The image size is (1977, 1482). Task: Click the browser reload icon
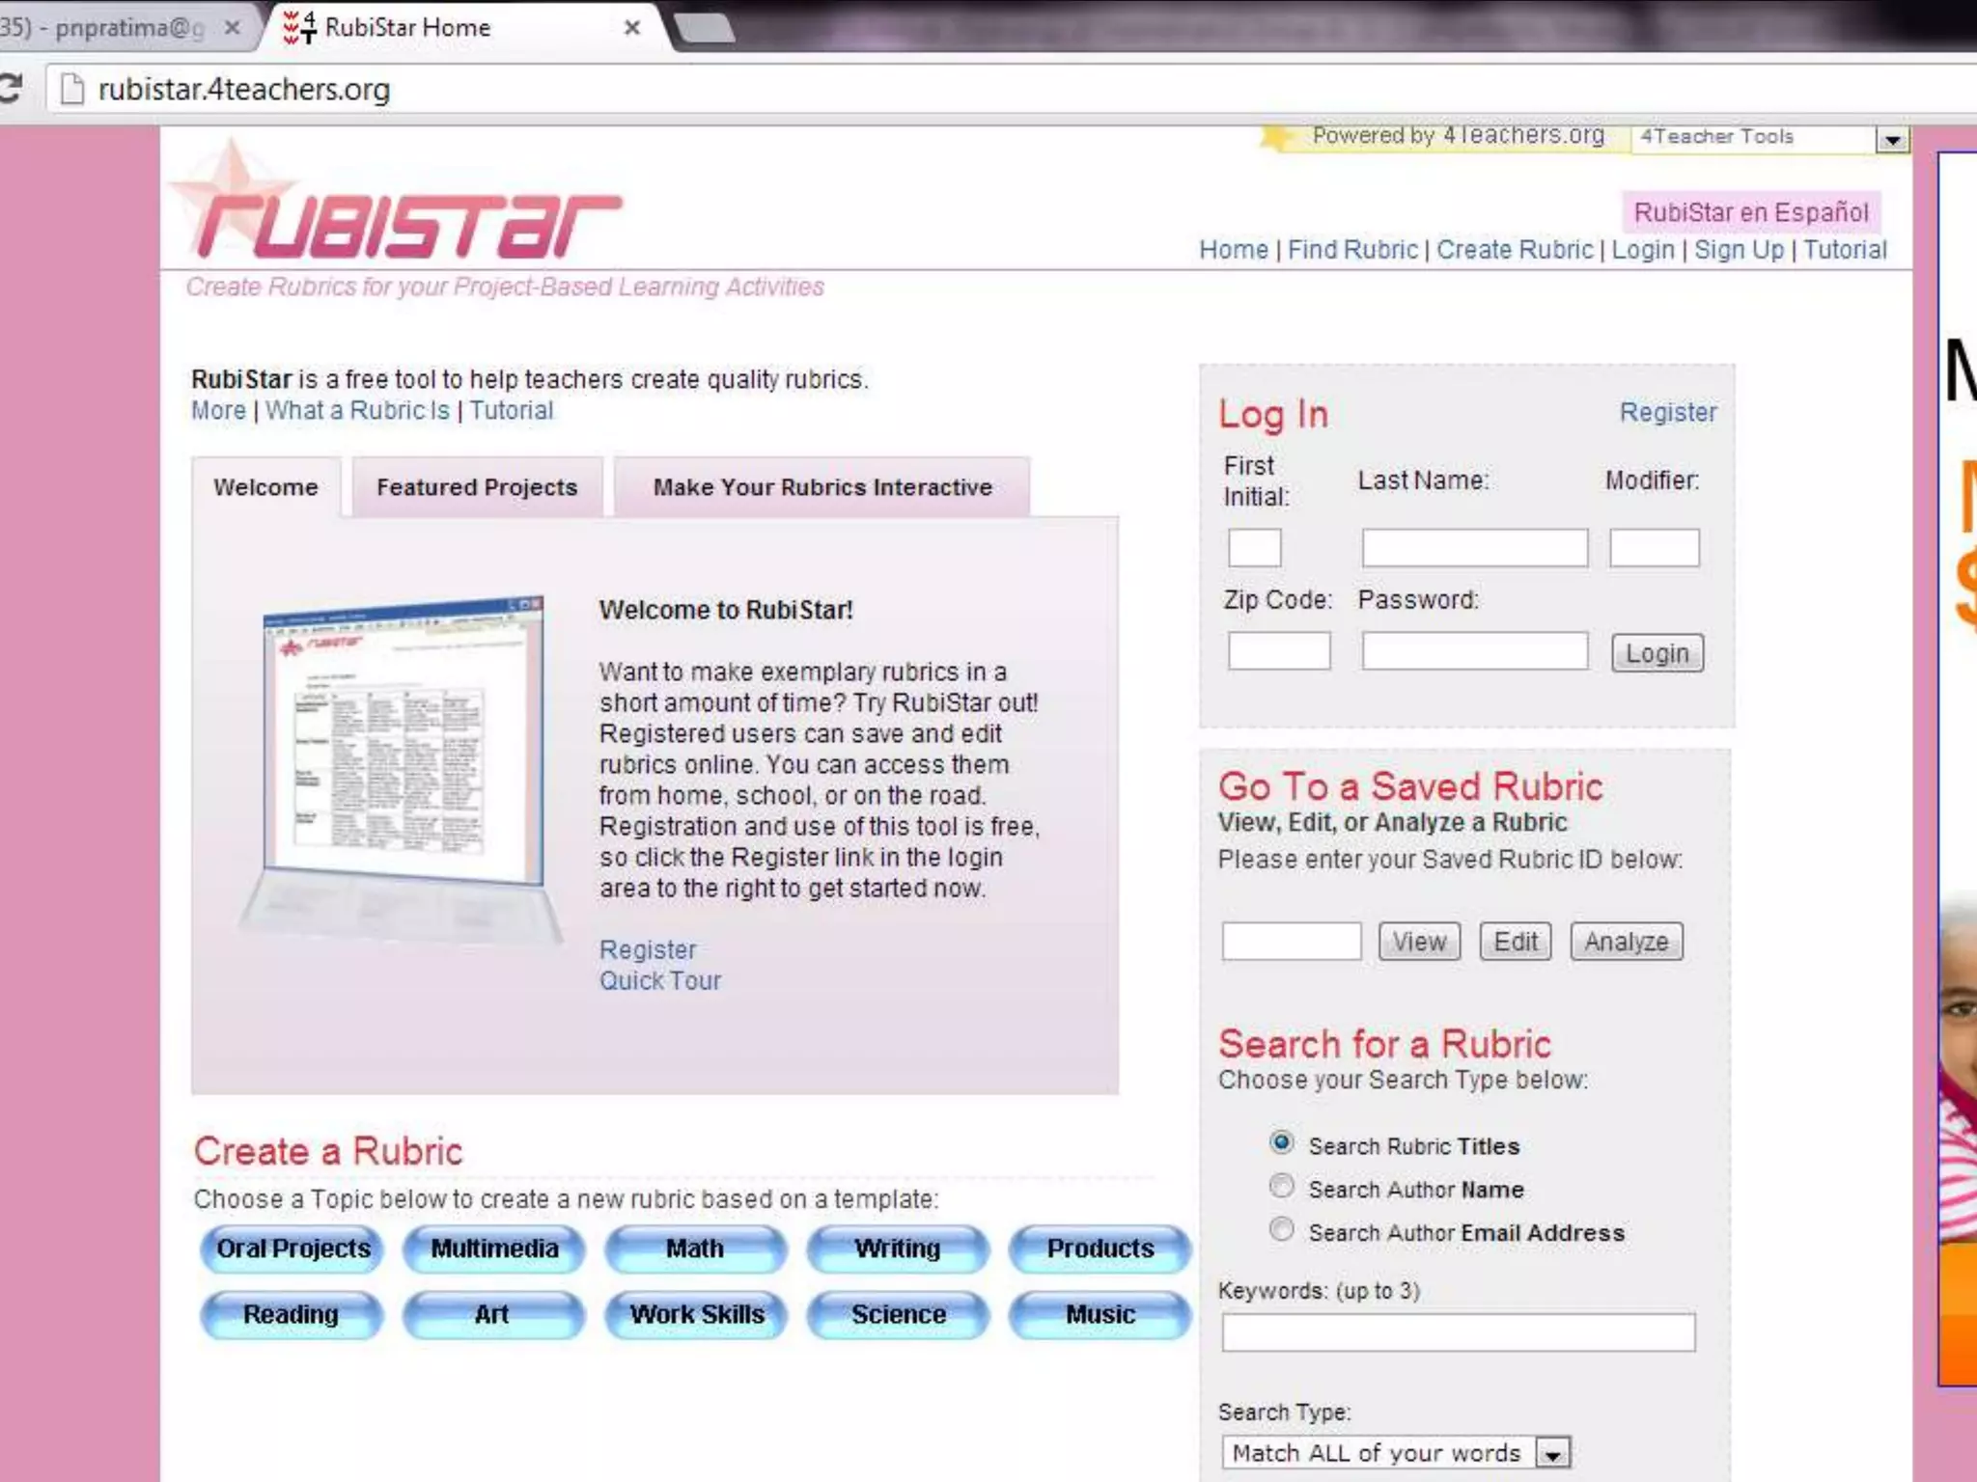pyautogui.click(x=10, y=89)
